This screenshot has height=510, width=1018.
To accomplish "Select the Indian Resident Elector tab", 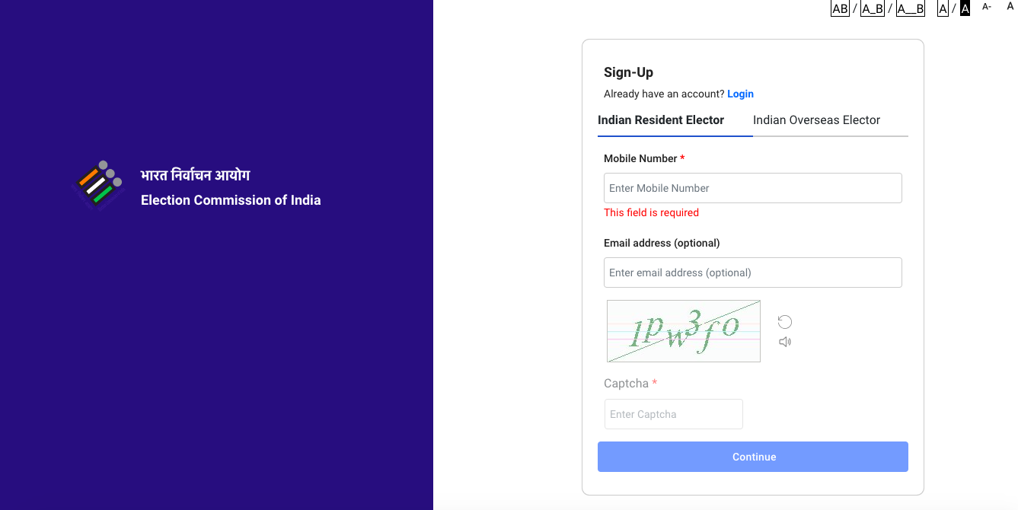I will coord(660,120).
